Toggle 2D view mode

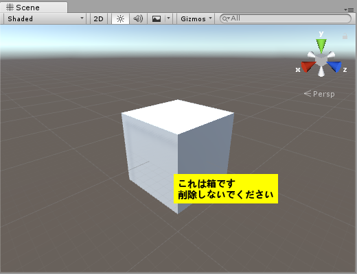pos(98,18)
